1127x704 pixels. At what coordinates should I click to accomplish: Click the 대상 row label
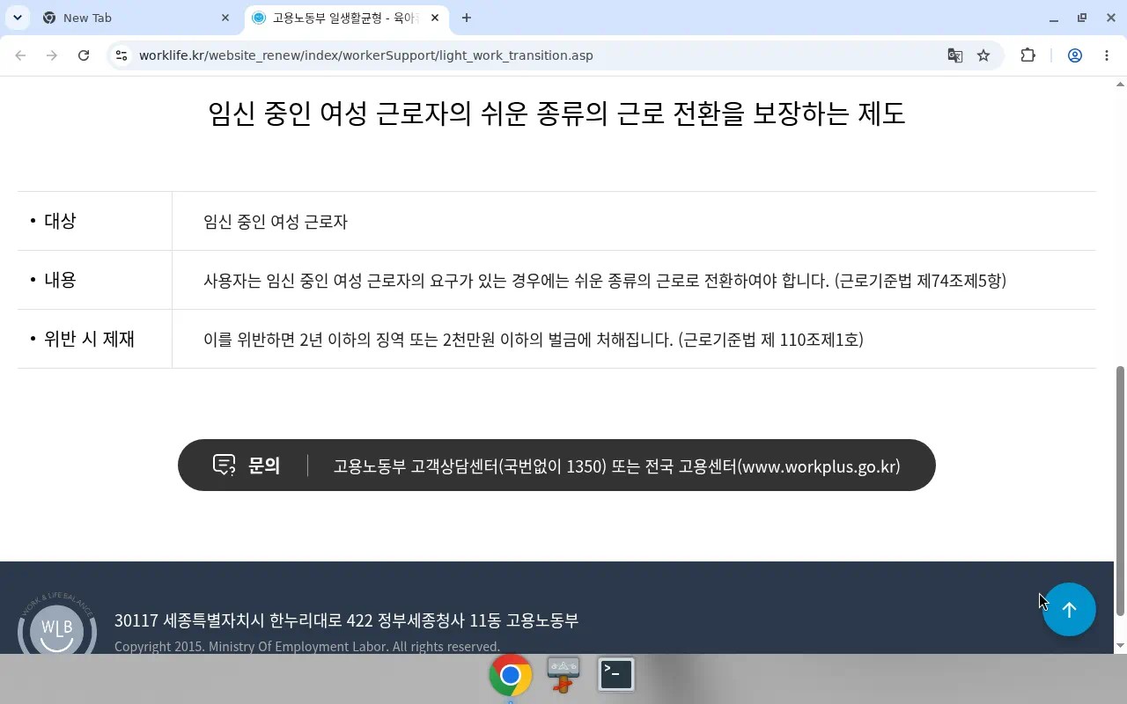point(60,221)
